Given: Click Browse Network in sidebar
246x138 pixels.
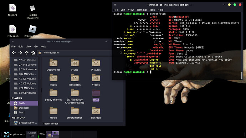Looking at the screenshot, I should click(24, 123).
